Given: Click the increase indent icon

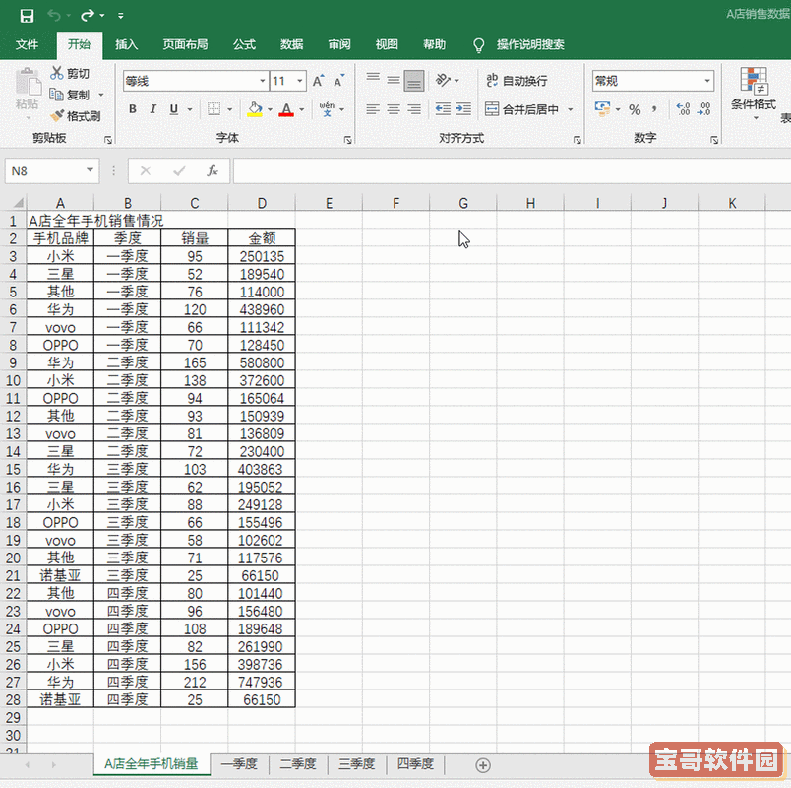Looking at the screenshot, I should coord(463,109).
